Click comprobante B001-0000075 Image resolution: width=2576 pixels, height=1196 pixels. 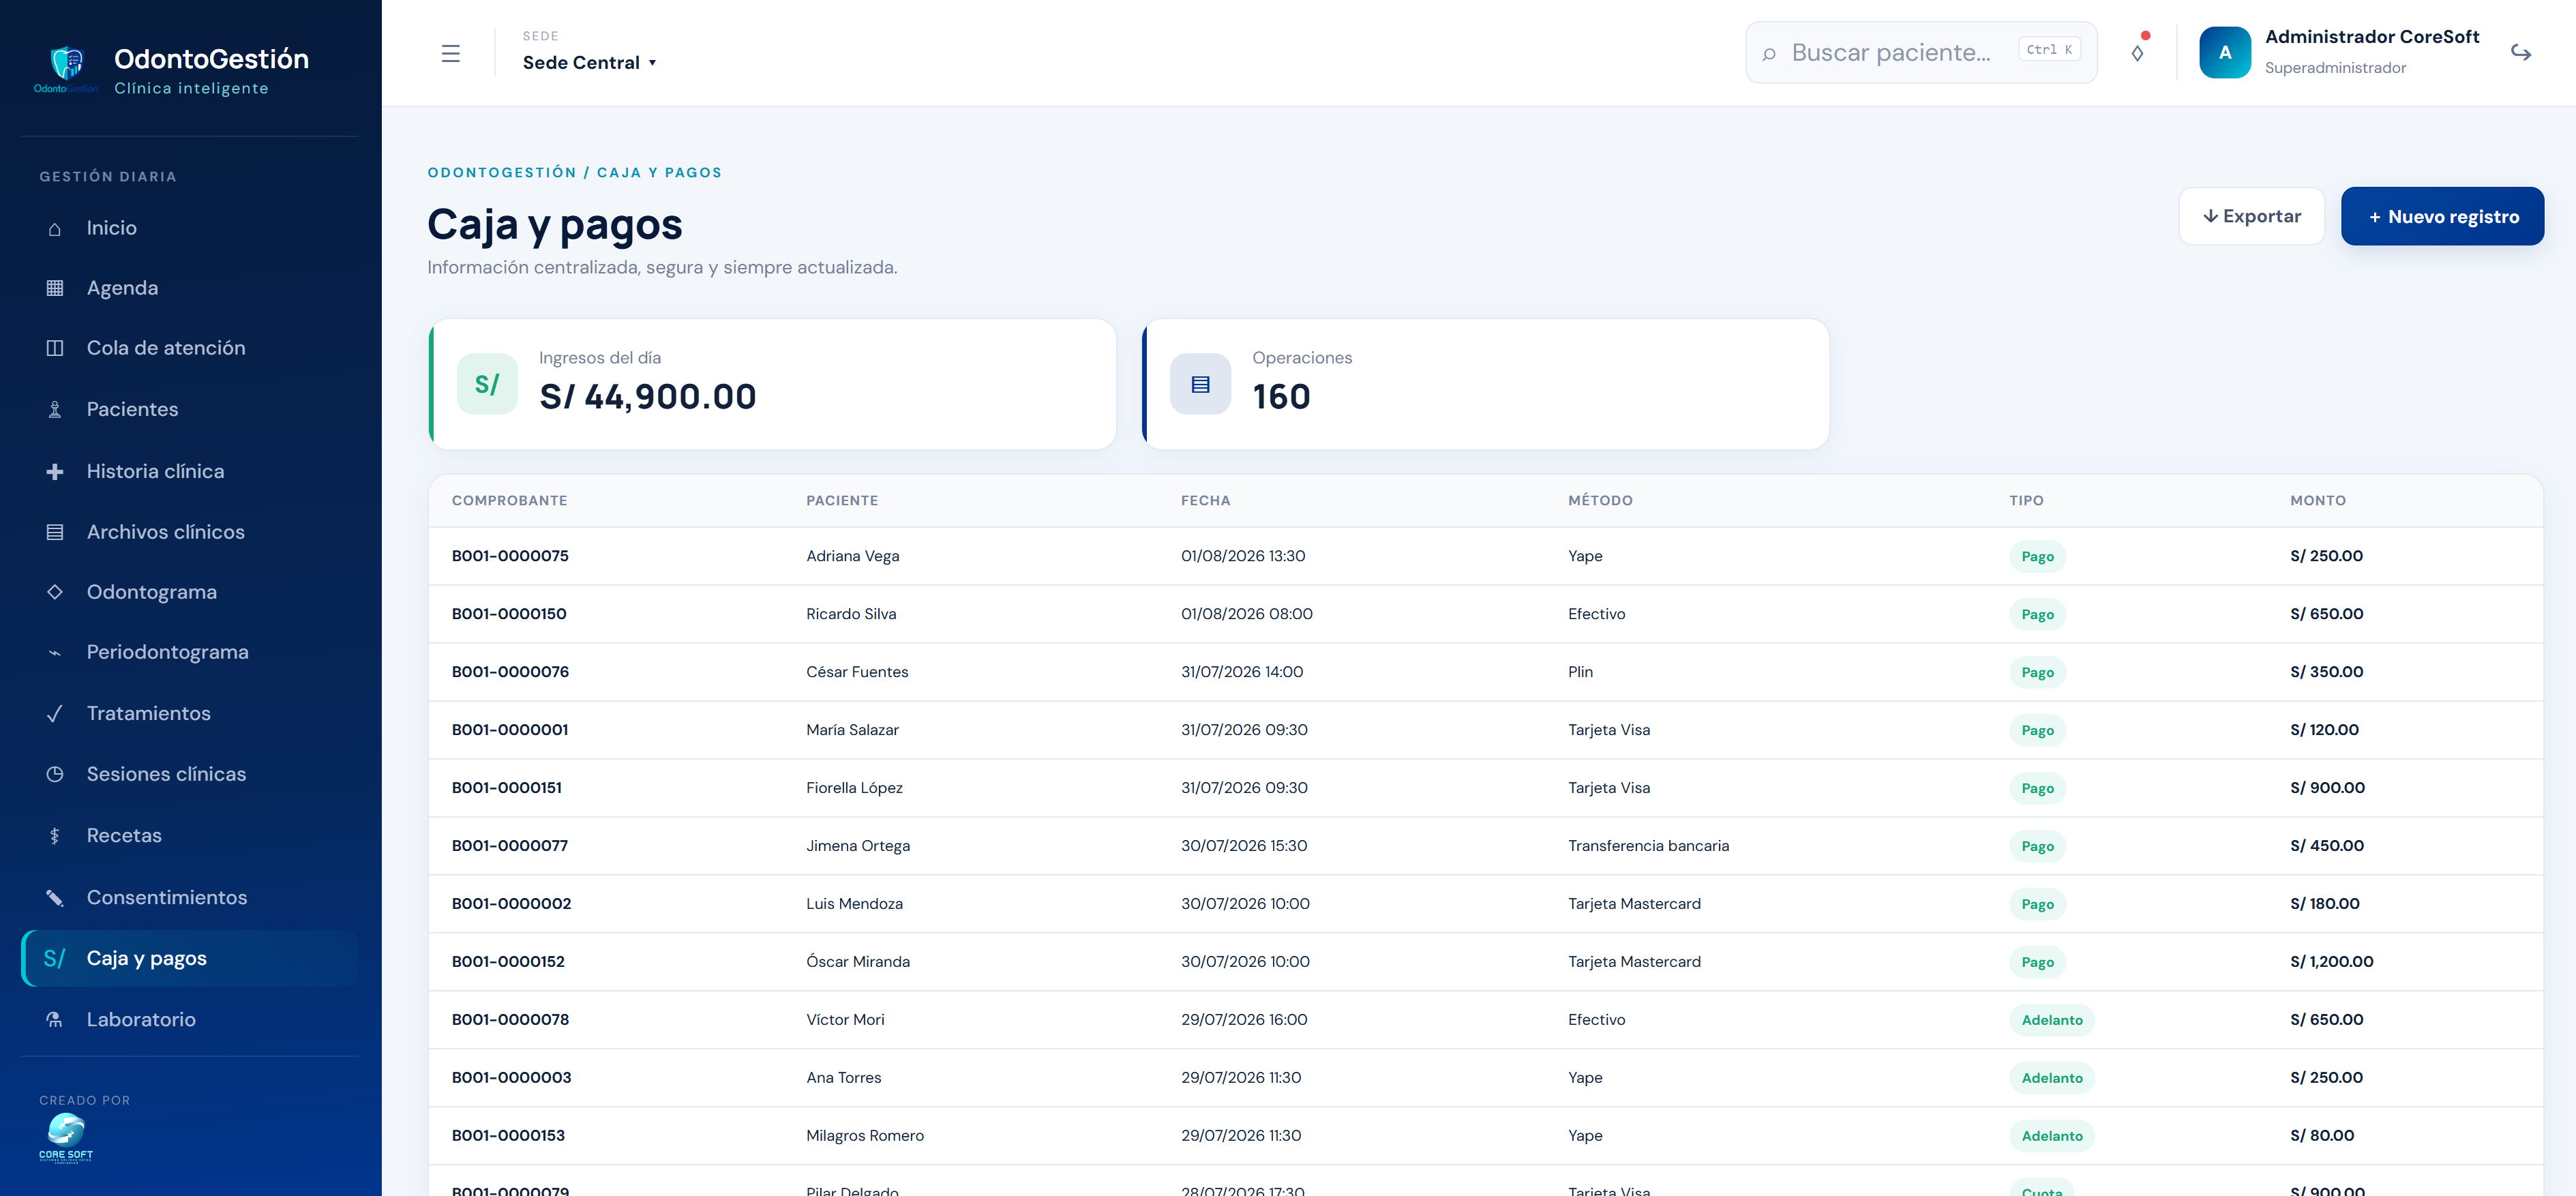tap(510, 556)
